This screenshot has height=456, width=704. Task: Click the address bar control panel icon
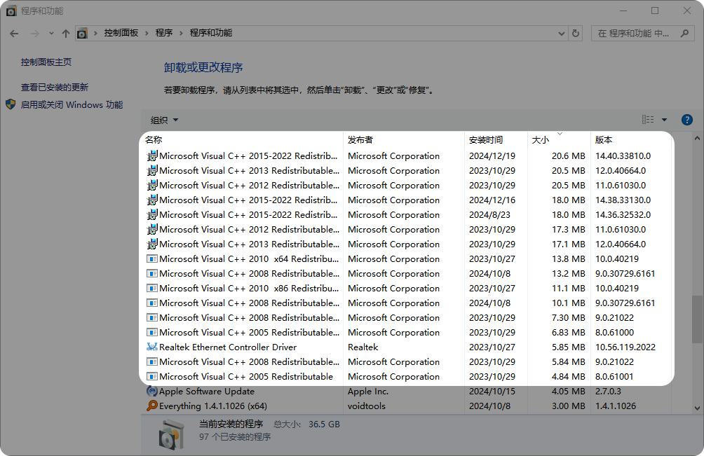tap(82, 33)
